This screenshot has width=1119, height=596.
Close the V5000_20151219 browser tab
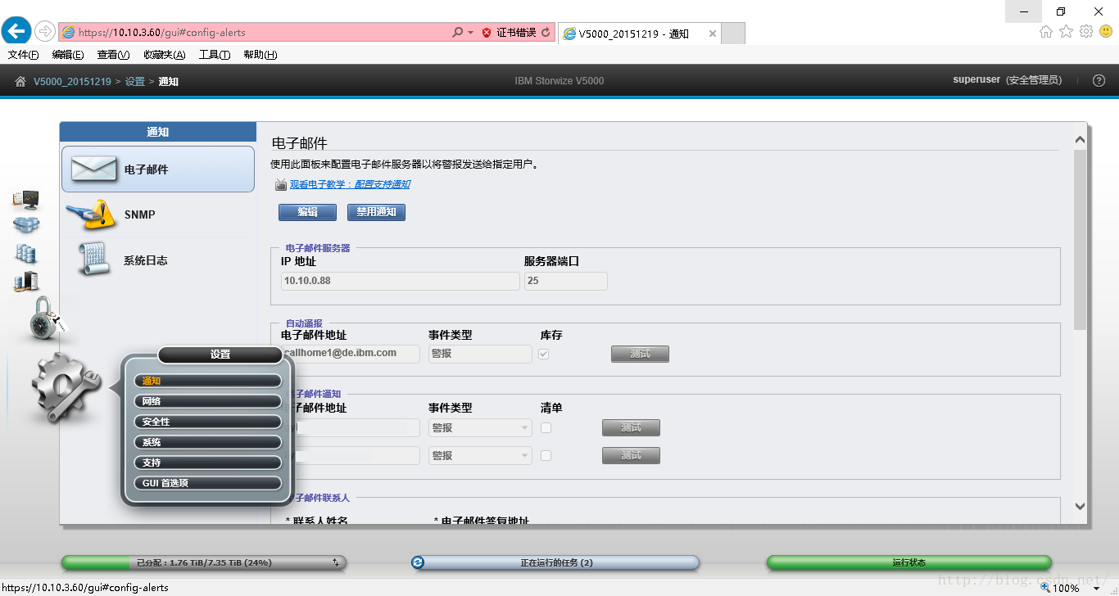[x=713, y=34]
